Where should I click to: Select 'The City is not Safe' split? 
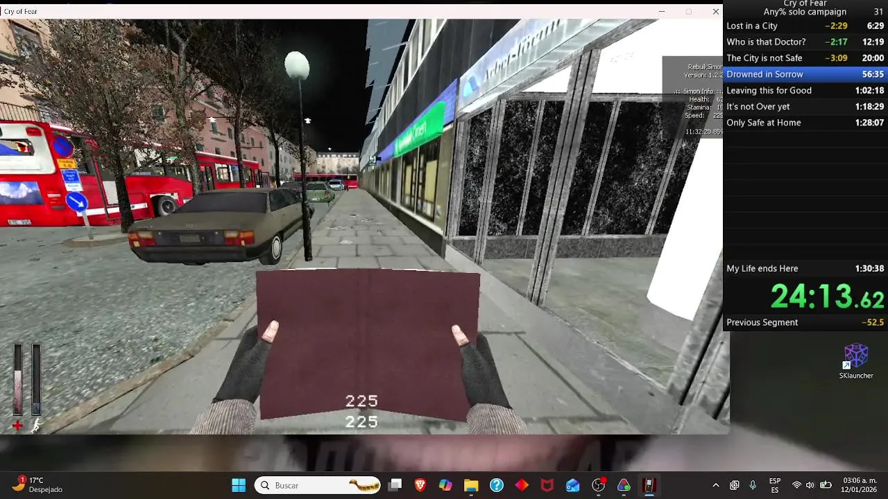[805, 58]
